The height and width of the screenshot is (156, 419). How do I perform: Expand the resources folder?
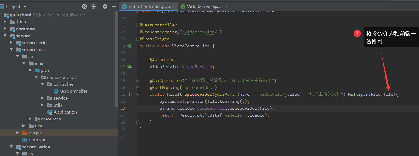tap(30, 119)
